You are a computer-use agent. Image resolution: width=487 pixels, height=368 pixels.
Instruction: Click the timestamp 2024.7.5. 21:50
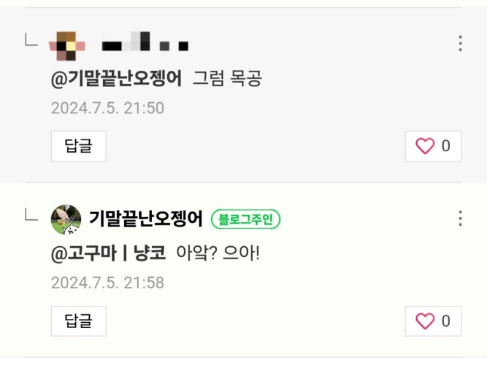107,108
